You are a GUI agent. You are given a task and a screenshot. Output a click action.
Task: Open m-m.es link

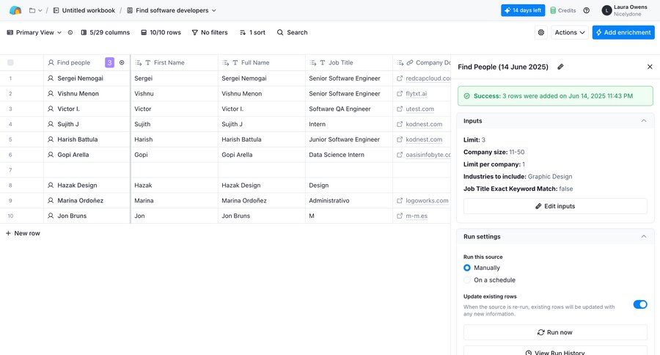point(417,216)
